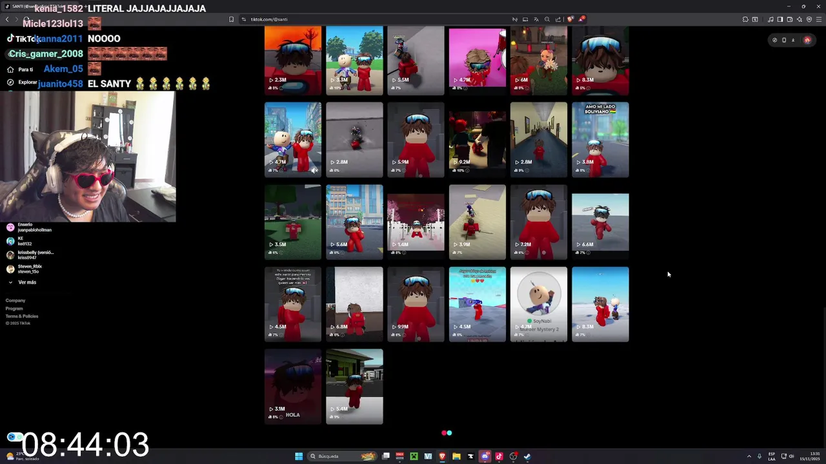
Task: Click the Búsqueda taskbar search box
Action: pyautogui.click(x=342, y=456)
